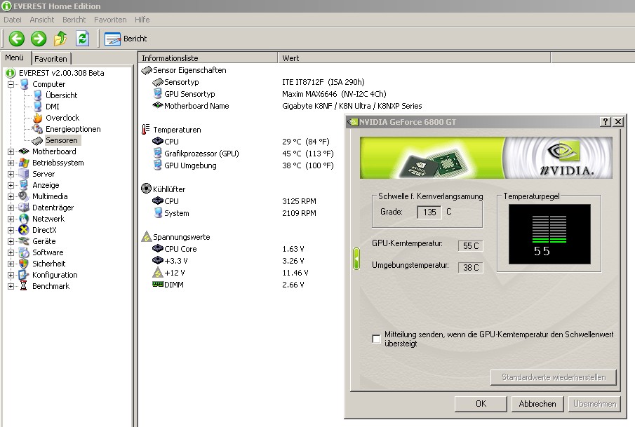
Task: Click the Sicherheit shield icon
Action: (x=24, y=264)
